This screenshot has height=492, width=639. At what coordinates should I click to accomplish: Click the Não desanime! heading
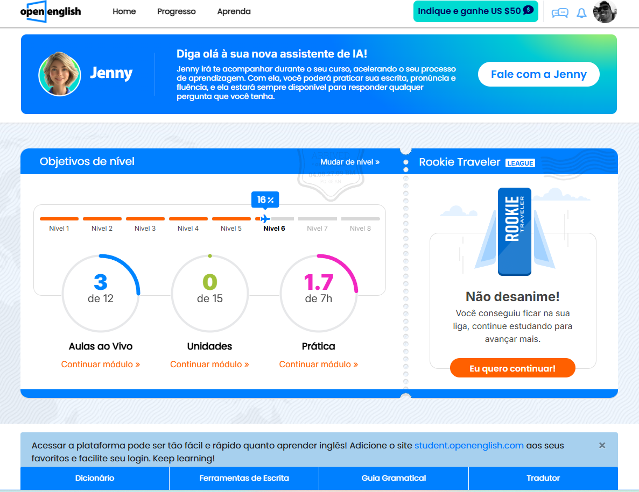coord(512,297)
